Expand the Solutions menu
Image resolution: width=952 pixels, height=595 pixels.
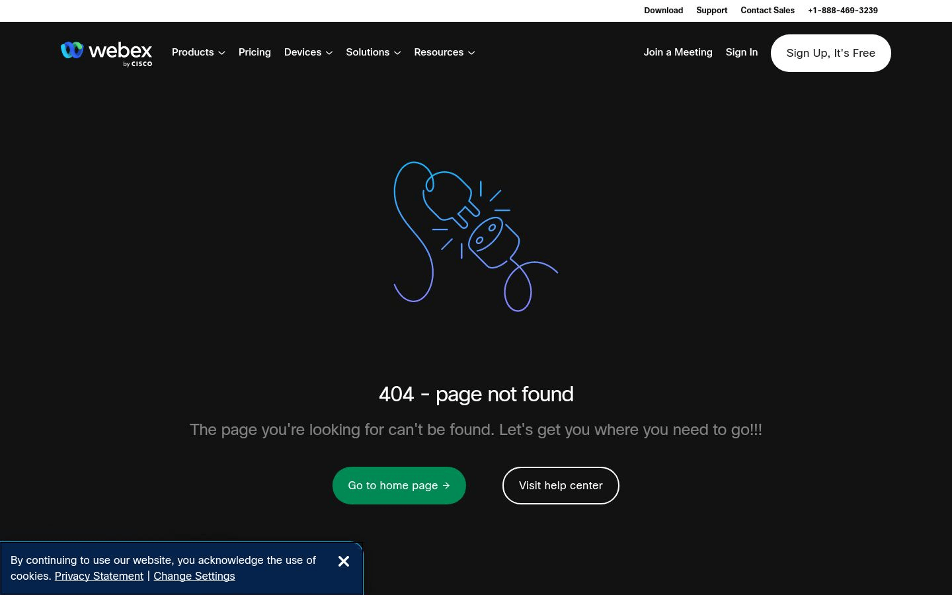[x=373, y=52]
